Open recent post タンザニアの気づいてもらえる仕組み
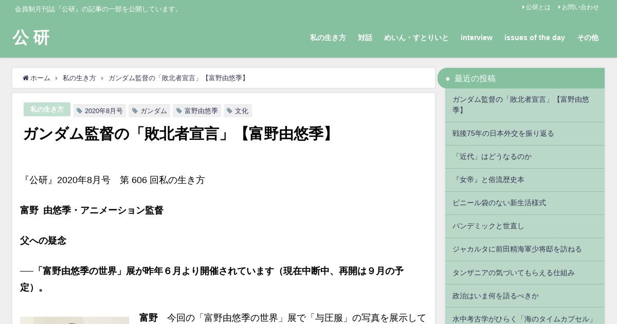The height and width of the screenshot is (324, 617). tap(525, 273)
